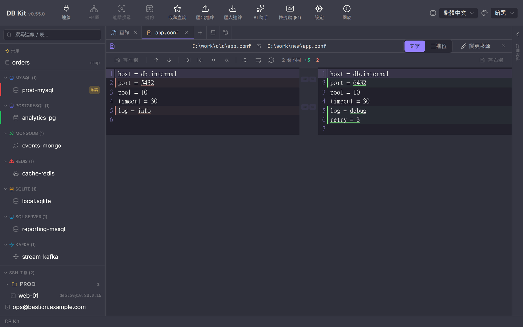
Task: Jump to next difference with down arrow
Action: (169, 60)
